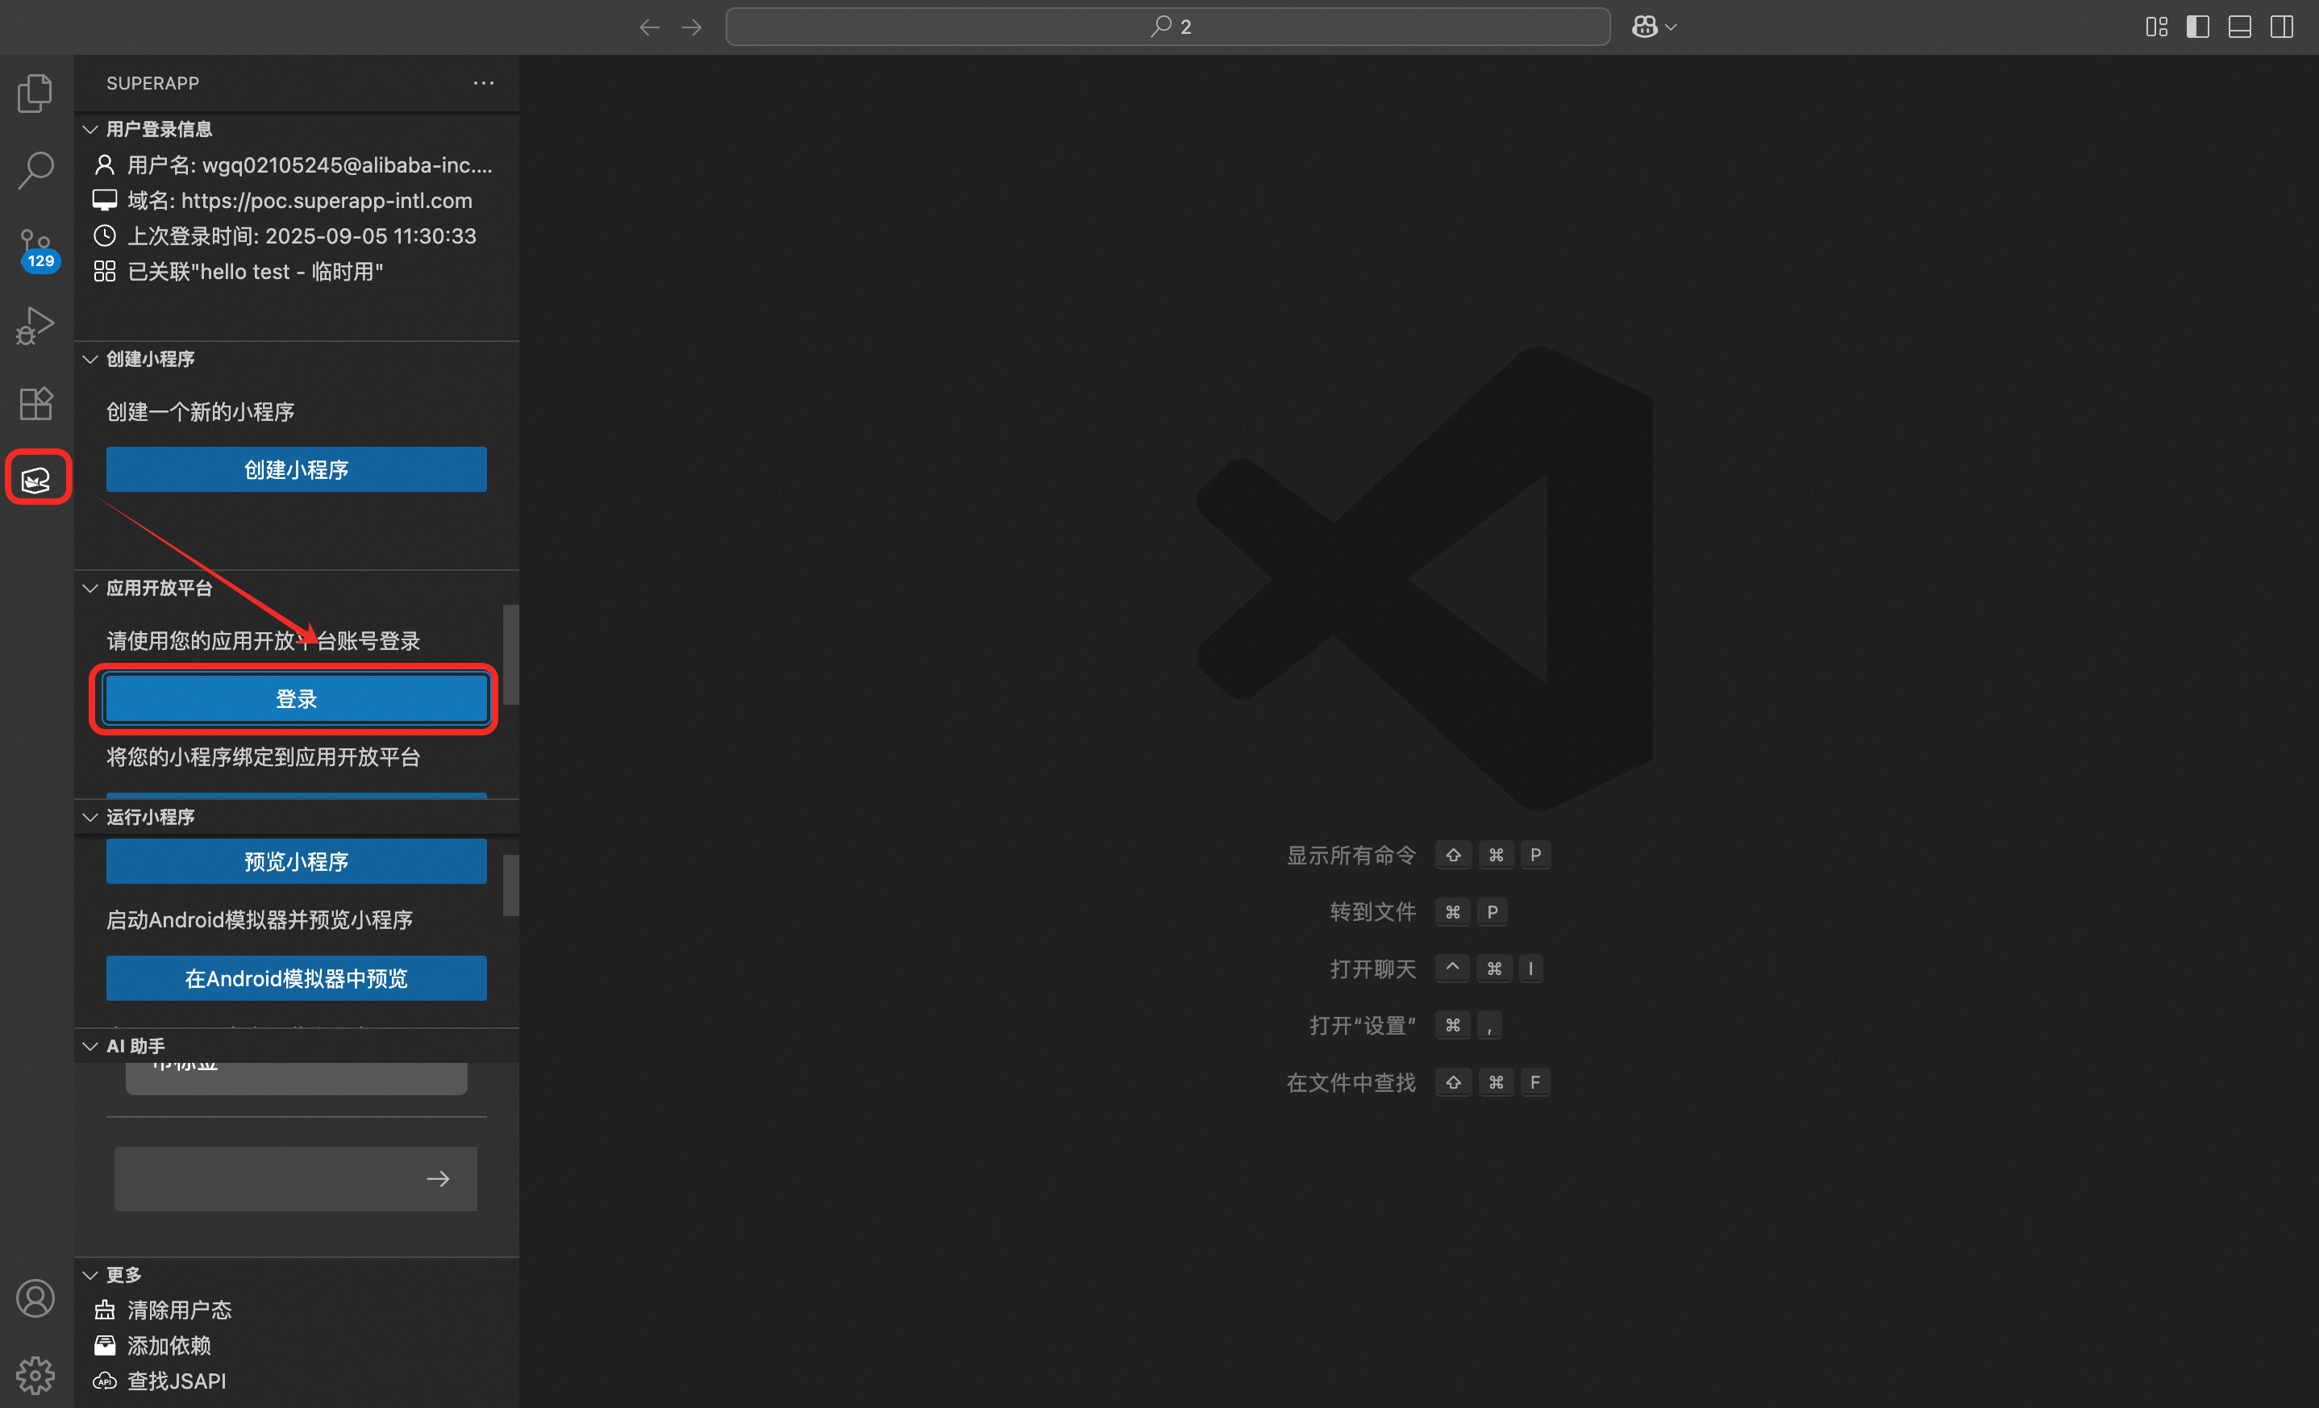
Task: Toggle the secondary side bar visibility
Action: click(x=2281, y=27)
